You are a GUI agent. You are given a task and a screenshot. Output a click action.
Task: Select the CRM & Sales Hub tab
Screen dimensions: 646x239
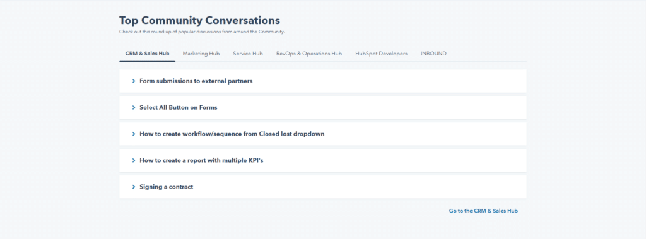tap(147, 54)
